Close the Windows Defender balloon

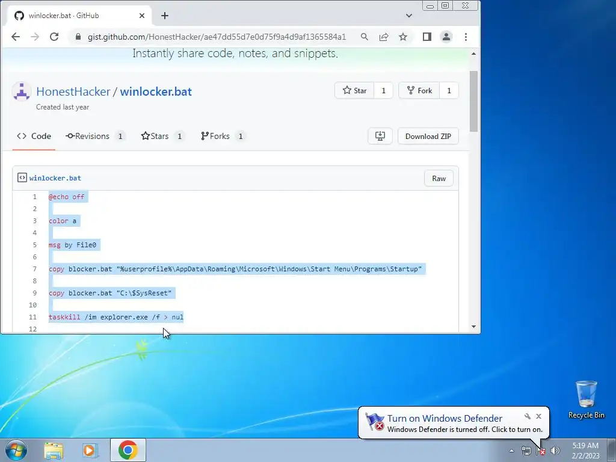click(538, 416)
